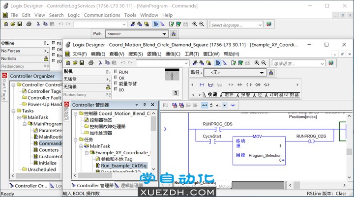Click the New file icon in the front Chinese window
The width and height of the screenshot is (354, 197).
coord(68,63)
